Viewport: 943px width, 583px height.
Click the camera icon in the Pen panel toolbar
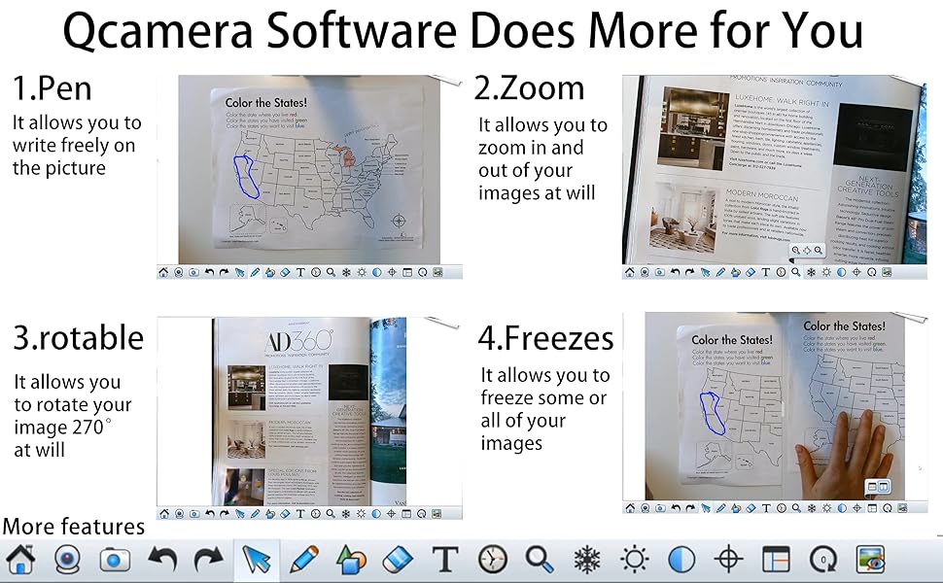(193, 272)
